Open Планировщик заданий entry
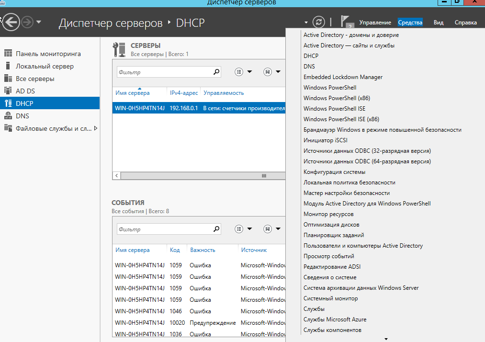 tap(334, 235)
